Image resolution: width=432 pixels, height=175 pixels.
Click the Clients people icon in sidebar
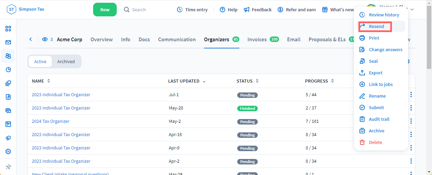(8, 56)
